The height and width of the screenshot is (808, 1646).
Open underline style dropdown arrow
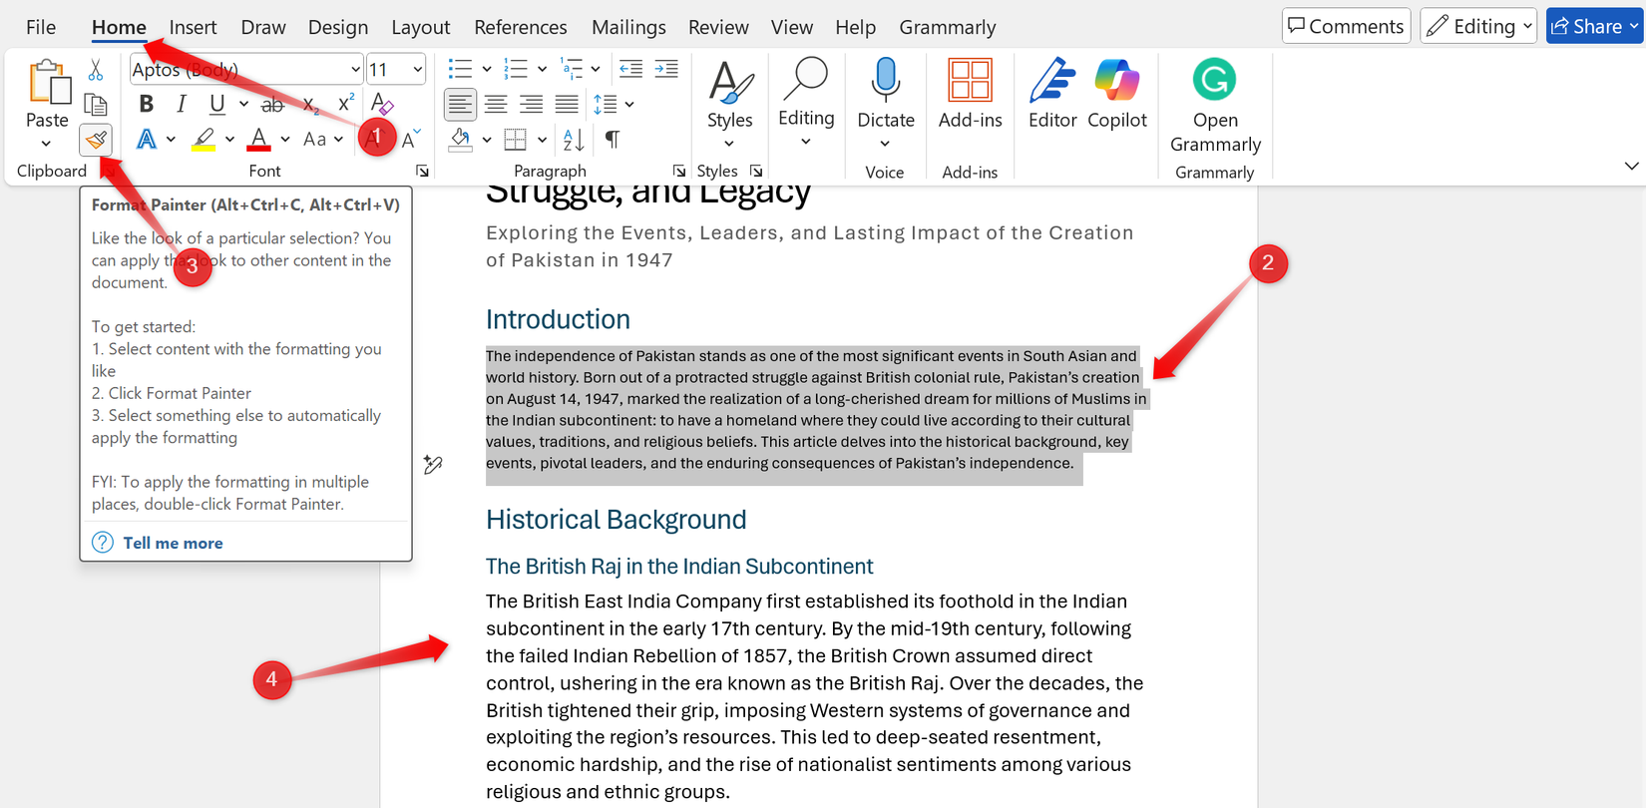[x=243, y=104]
